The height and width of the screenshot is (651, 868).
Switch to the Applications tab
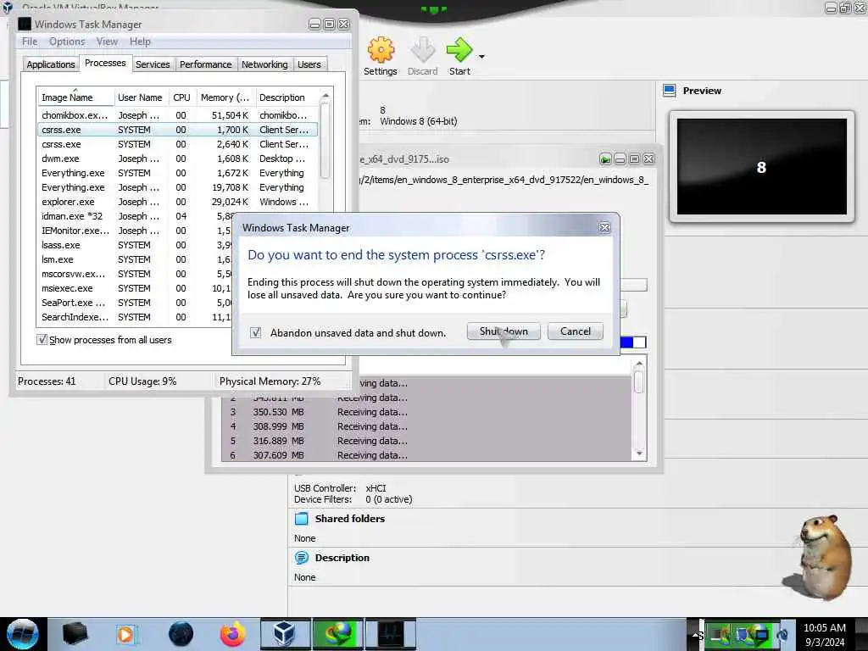click(x=50, y=64)
